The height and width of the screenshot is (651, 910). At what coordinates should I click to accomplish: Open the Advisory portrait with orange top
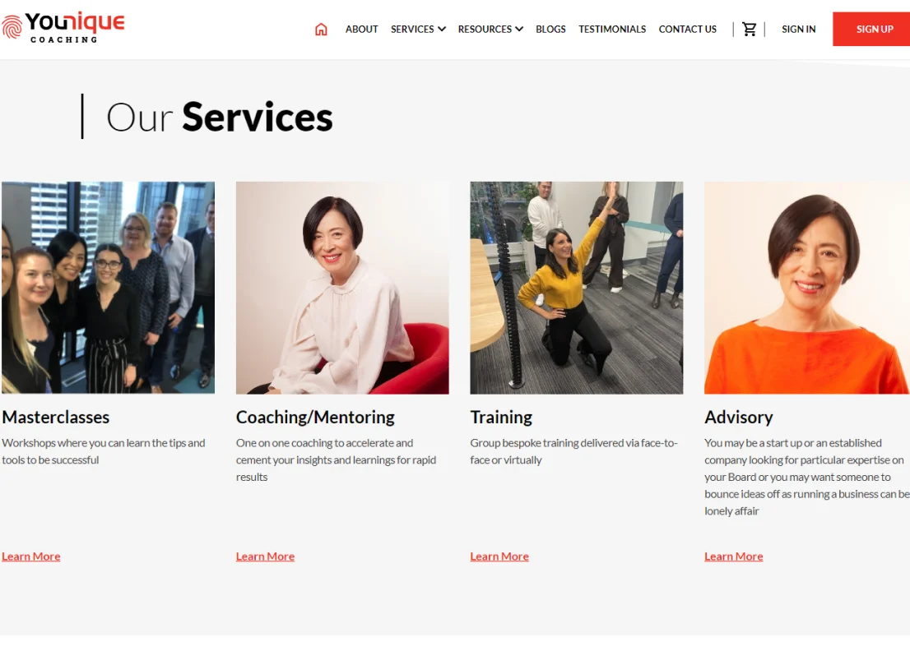807,288
